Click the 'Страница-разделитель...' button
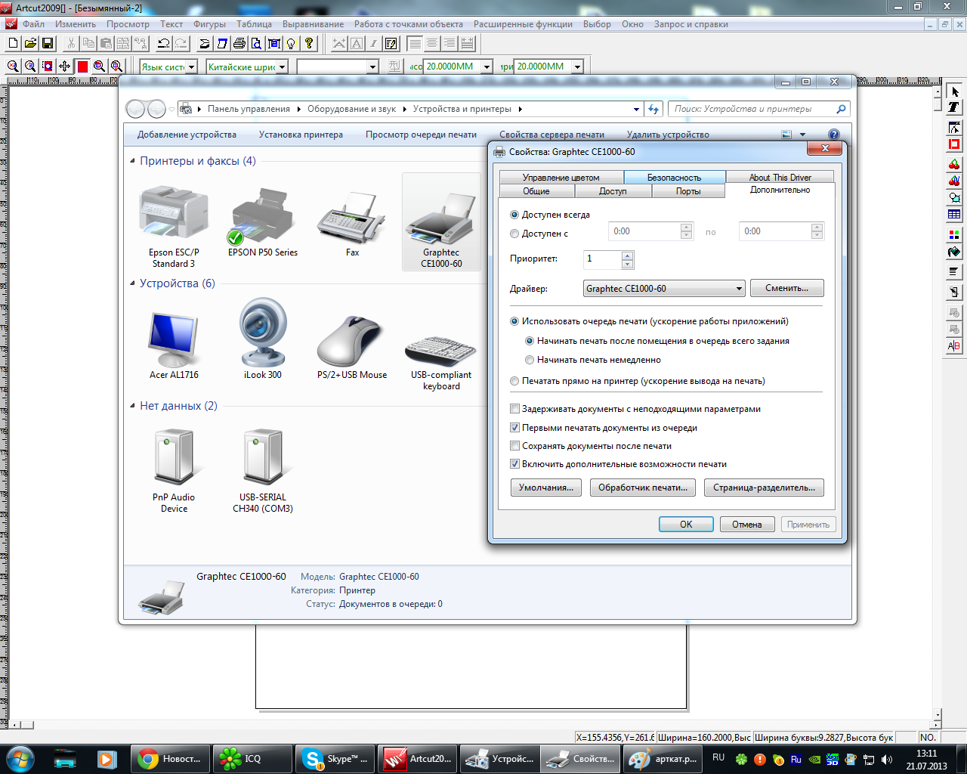 coord(764,488)
